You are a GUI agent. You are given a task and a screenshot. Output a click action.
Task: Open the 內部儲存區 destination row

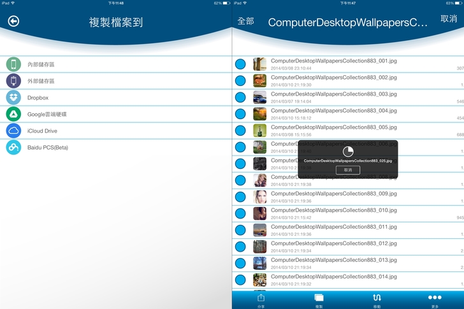click(116, 64)
